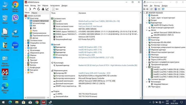186x105 pixels.
Task: Switch to the Обране tab in sidebar
Action: (x=34, y=13)
